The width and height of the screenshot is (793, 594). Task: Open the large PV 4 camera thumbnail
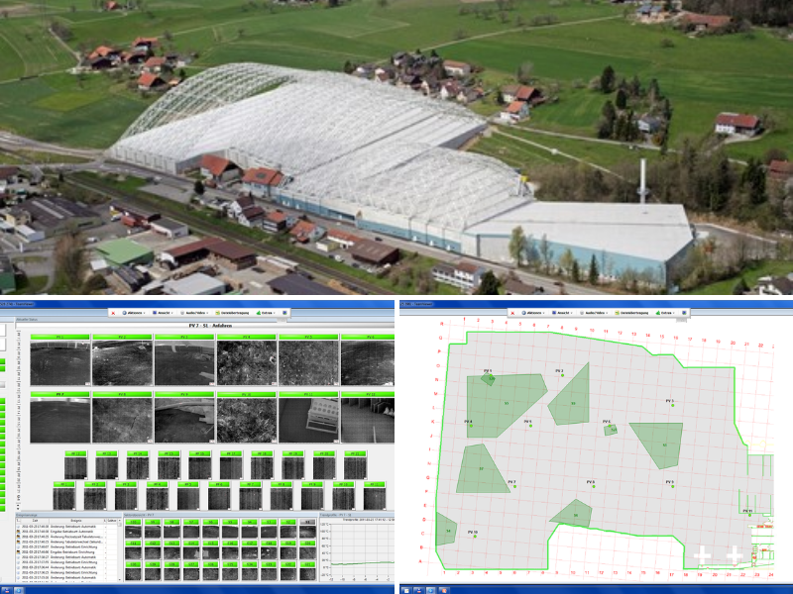tap(246, 363)
